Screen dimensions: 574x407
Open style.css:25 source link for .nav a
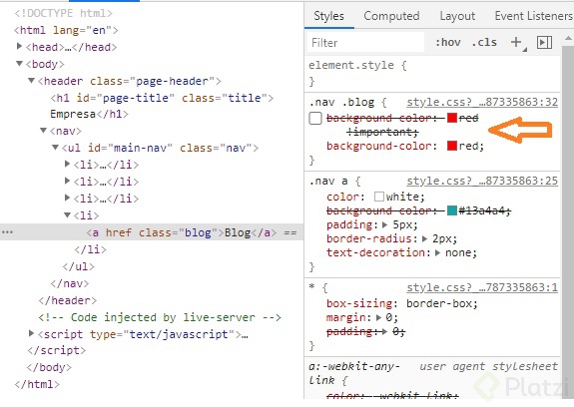482,181
